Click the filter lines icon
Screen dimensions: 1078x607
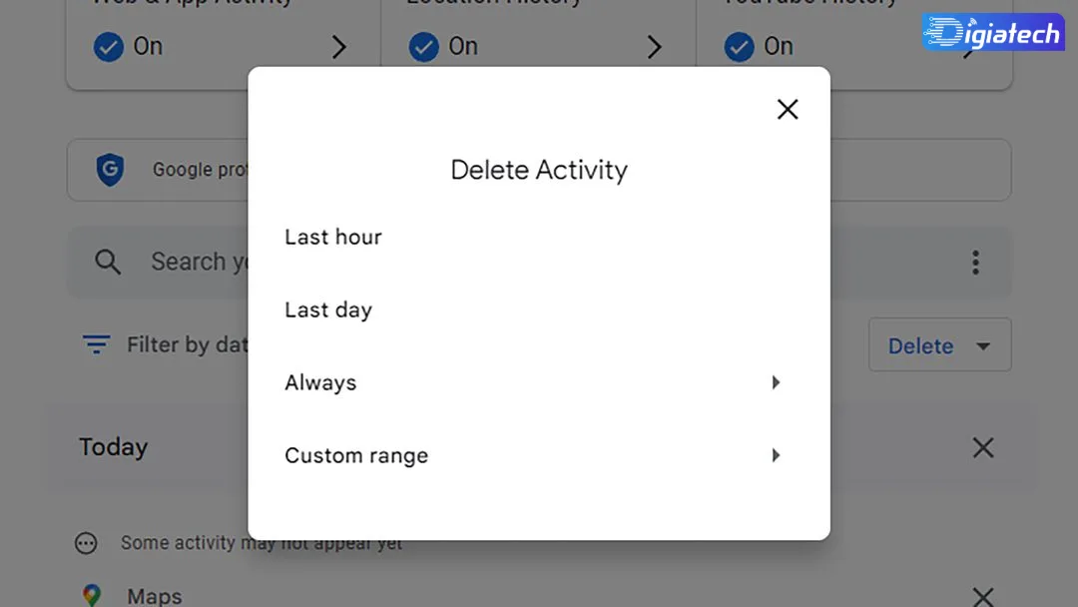[96, 343]
